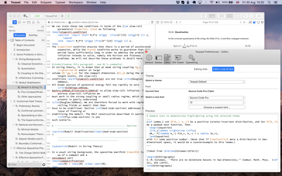
Task: Select Quantisation in outline tree
Action: point(28,68)
